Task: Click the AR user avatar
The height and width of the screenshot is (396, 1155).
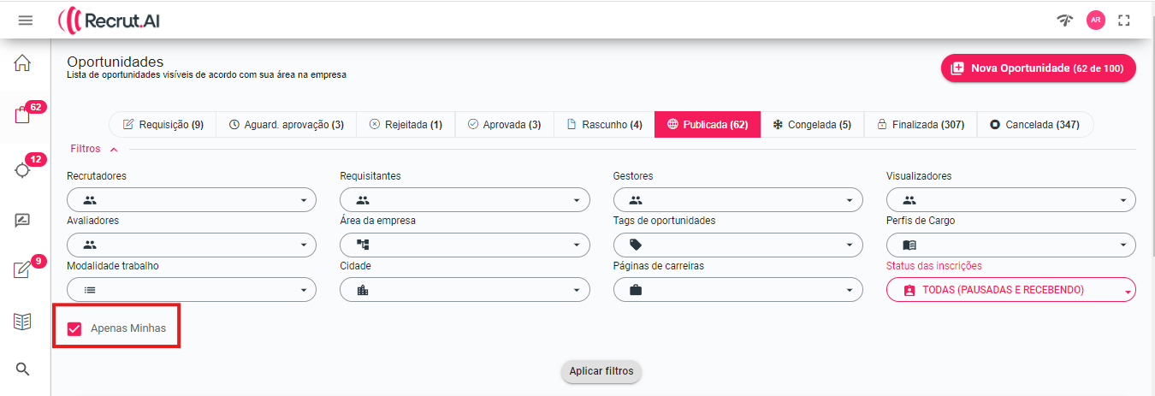Action: [1095, 20]
